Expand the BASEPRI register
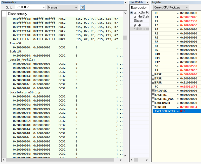The width and height of the screenshot is (201, 164). [x=153, y=95]
